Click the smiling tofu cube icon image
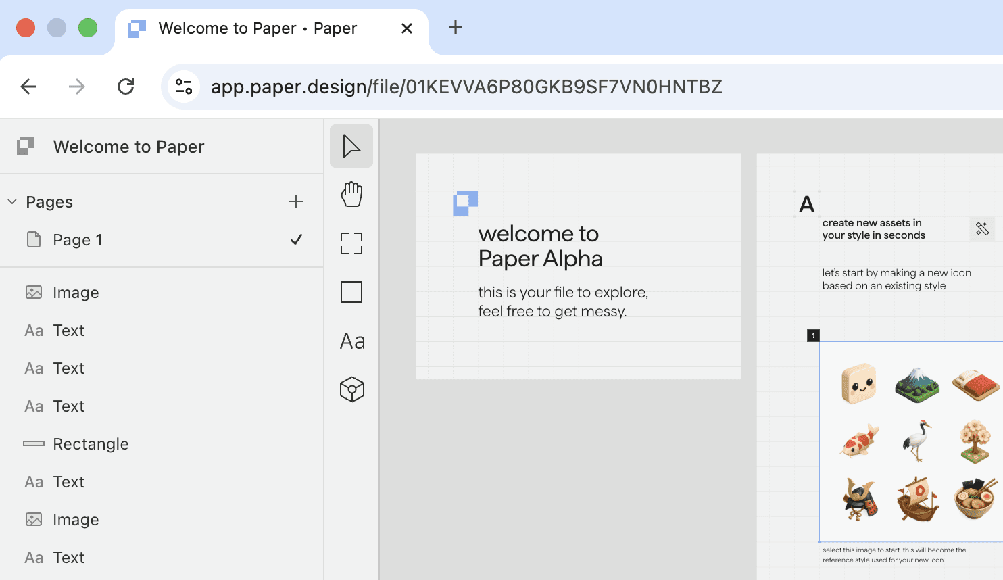This screenshot has width=1003, height=580. (x=859, y=383)
